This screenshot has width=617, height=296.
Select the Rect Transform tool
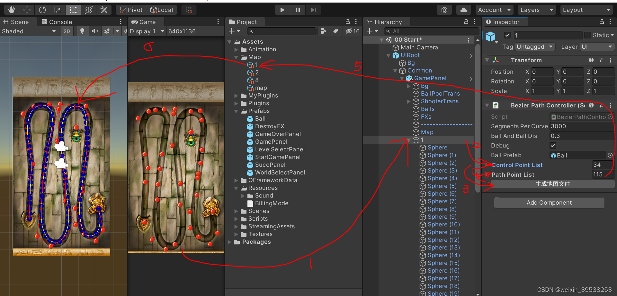tap(73, 10)
